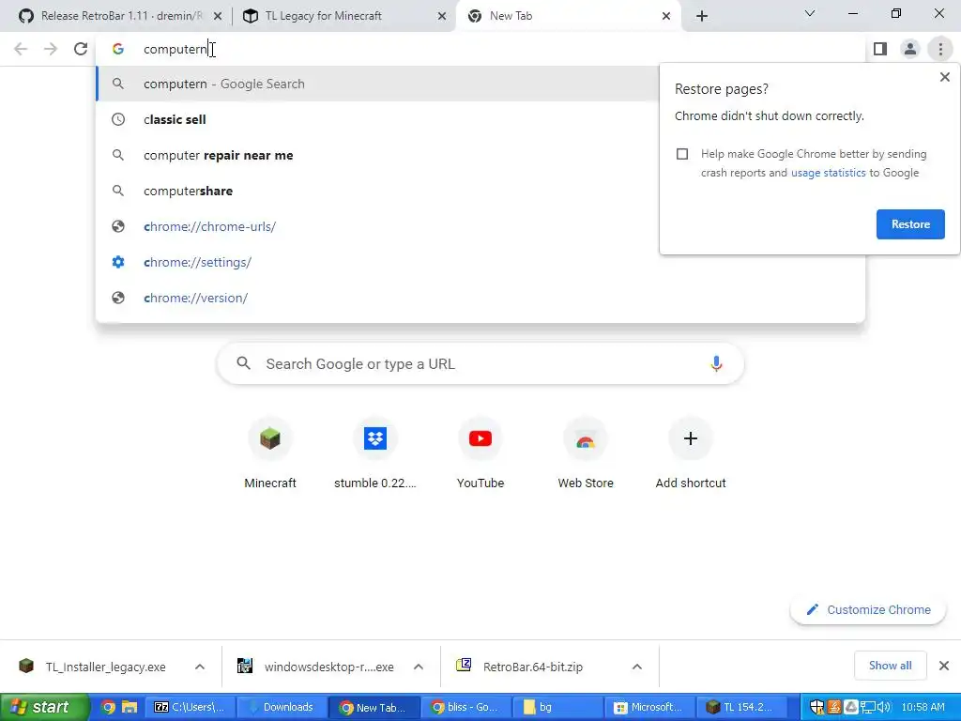Screen dimensions: 961x721
Task: Select the New Tab tab
Action: (x=567, y=16)
